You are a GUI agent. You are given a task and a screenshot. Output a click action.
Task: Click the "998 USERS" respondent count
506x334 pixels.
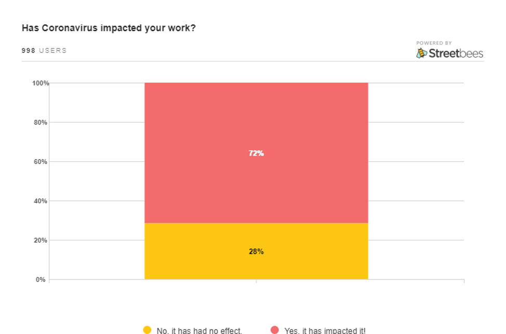click(x=44, y=51)
